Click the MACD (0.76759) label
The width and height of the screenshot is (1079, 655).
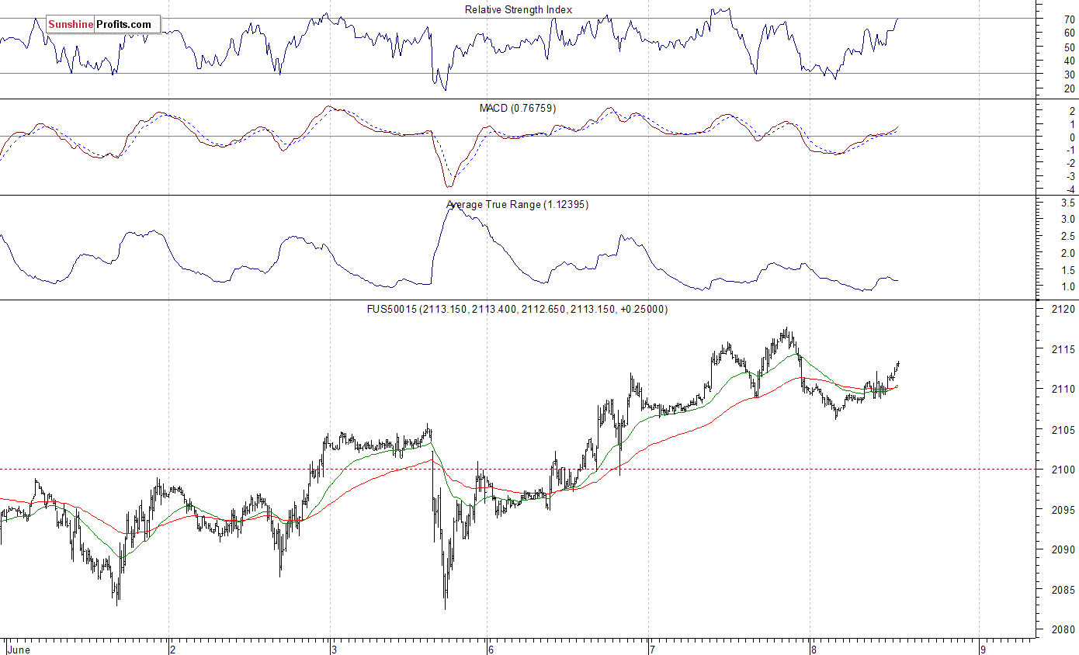tap(518, 108)
